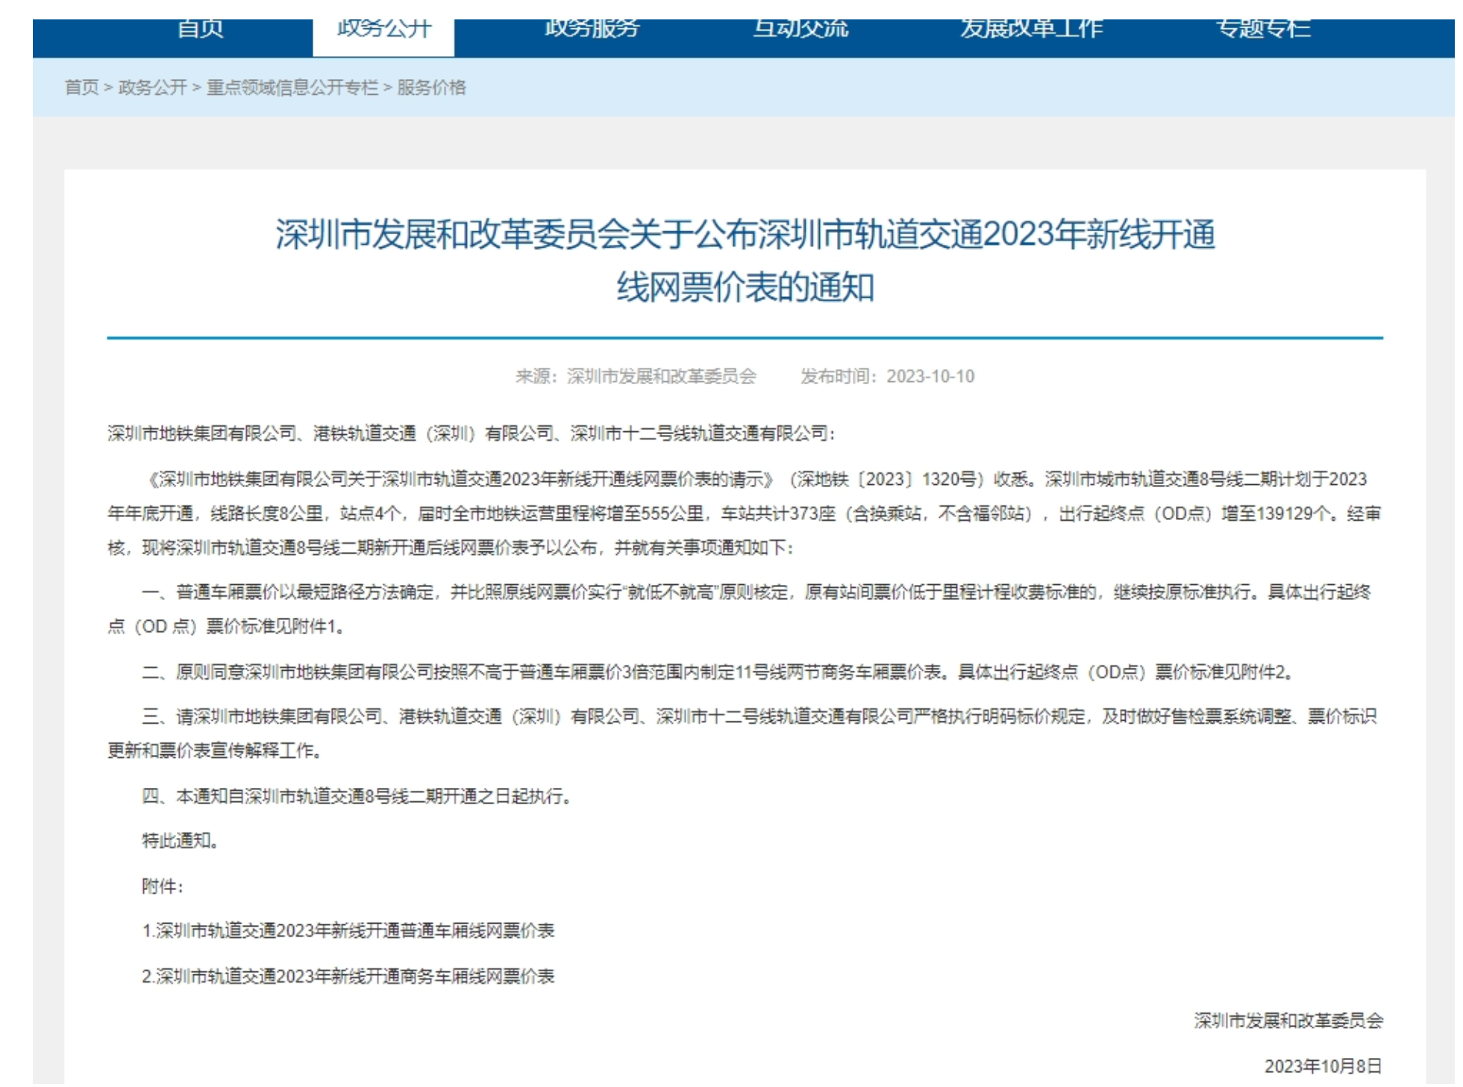Click the source text 来源:深圳市发展和改革委员会

coord(636,376)
